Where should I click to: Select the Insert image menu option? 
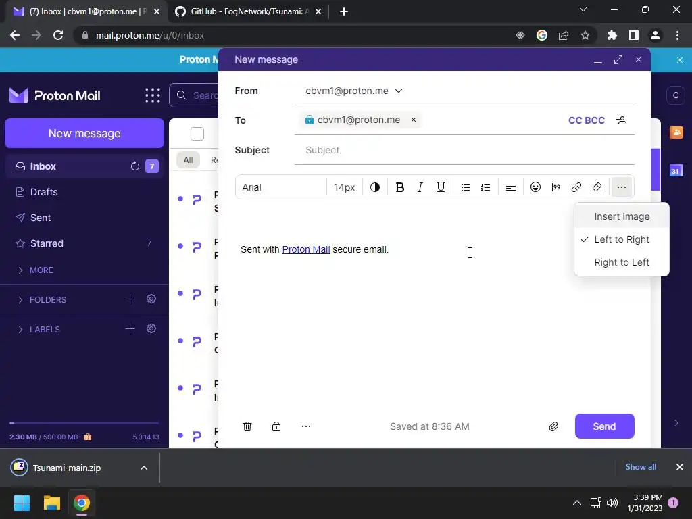pos(622,216)
